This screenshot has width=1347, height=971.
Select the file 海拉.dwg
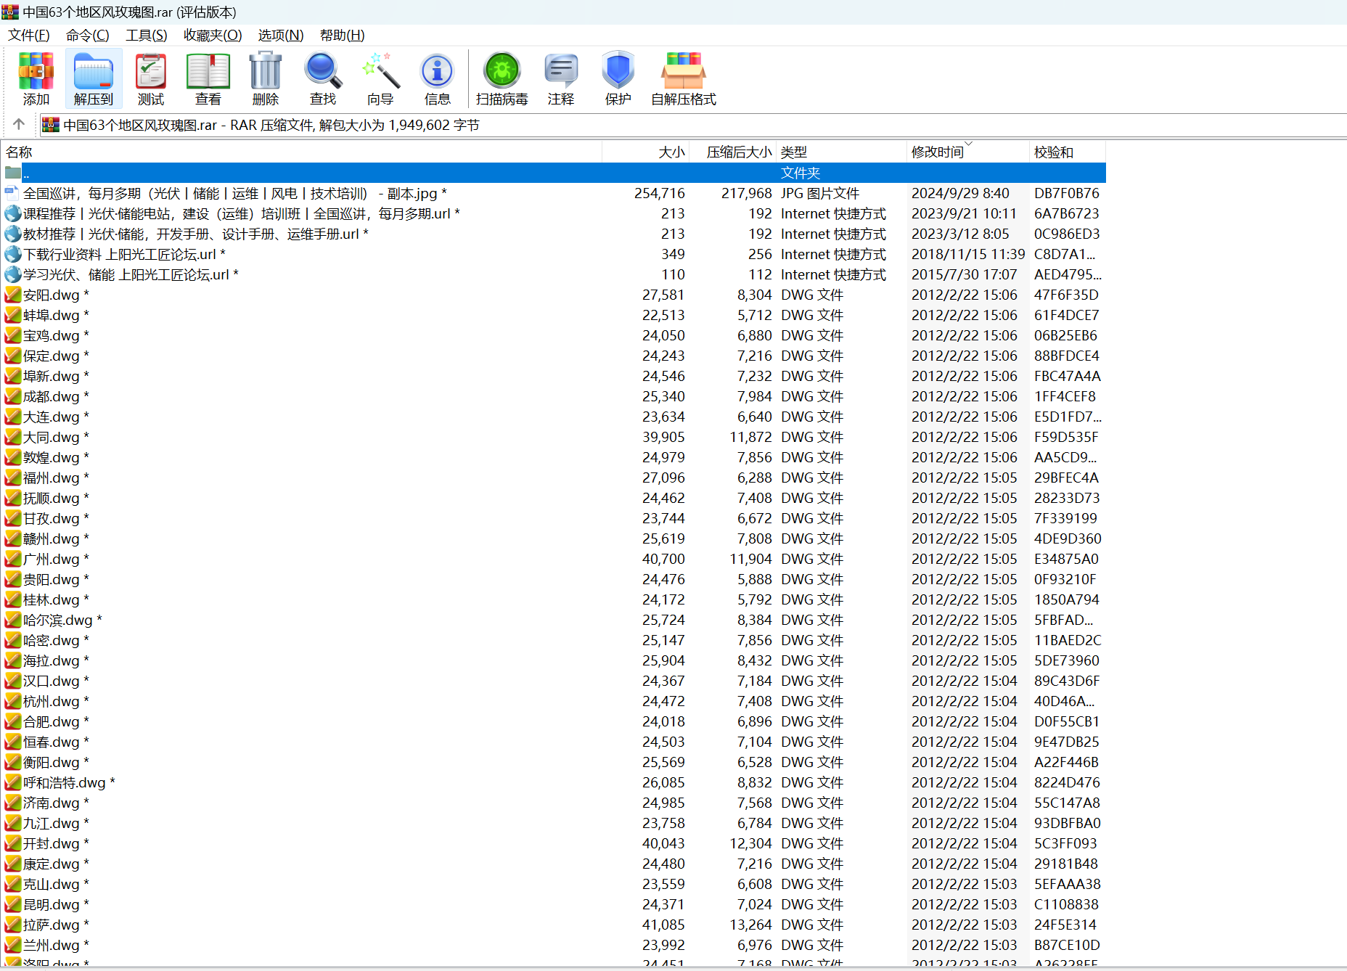(x=56, y=660)
